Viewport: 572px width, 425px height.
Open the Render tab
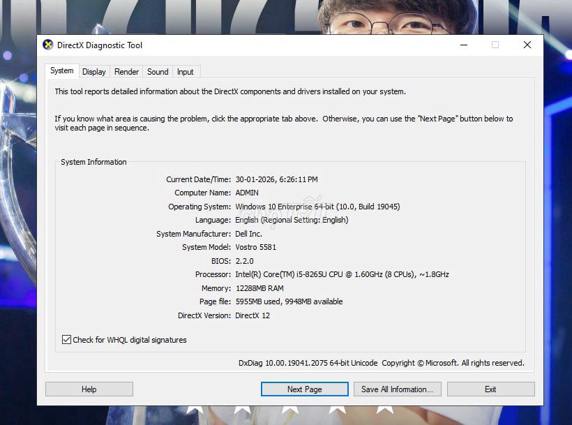(126, 72)
